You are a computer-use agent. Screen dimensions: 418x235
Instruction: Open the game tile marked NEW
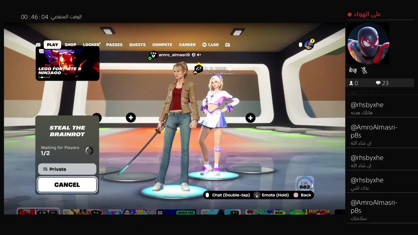(265, 212)
